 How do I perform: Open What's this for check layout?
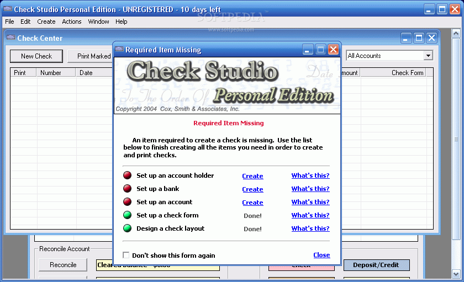pos(310,228)
